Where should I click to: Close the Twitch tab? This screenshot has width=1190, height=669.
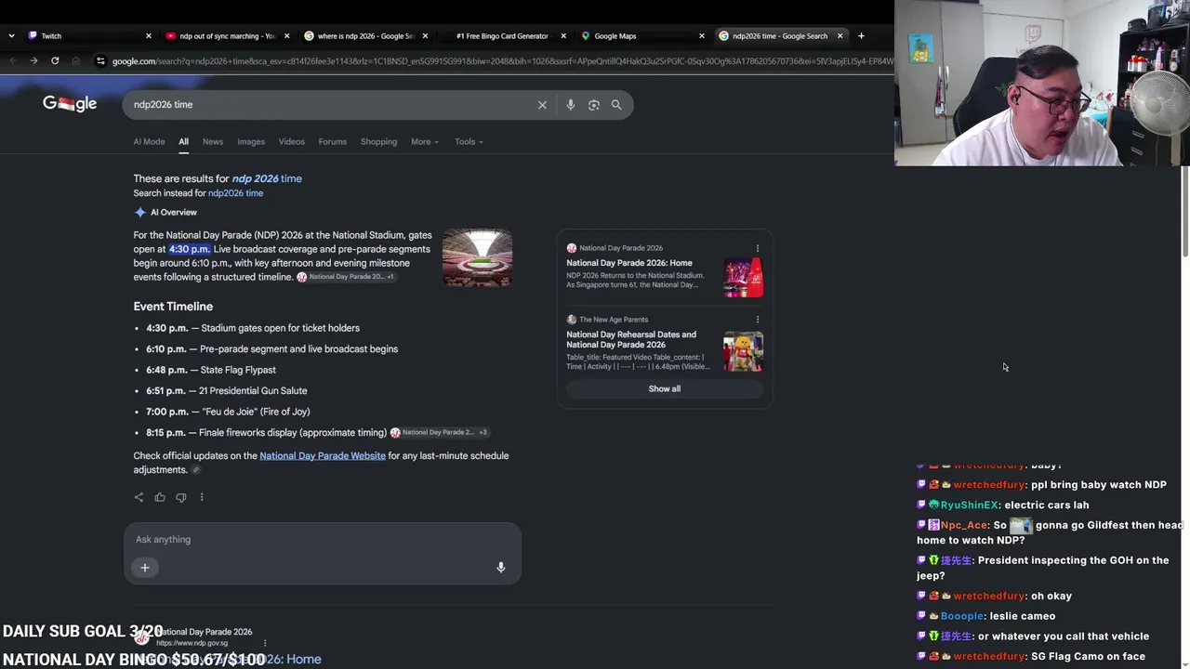click(x=148, y=36)
